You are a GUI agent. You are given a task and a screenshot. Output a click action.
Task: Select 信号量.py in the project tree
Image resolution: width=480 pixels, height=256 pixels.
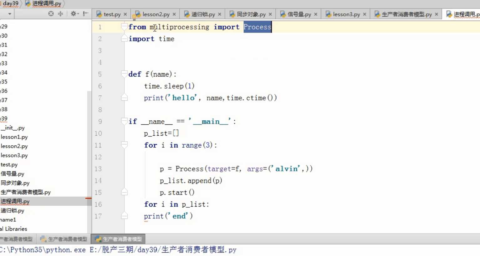(13, 173)
